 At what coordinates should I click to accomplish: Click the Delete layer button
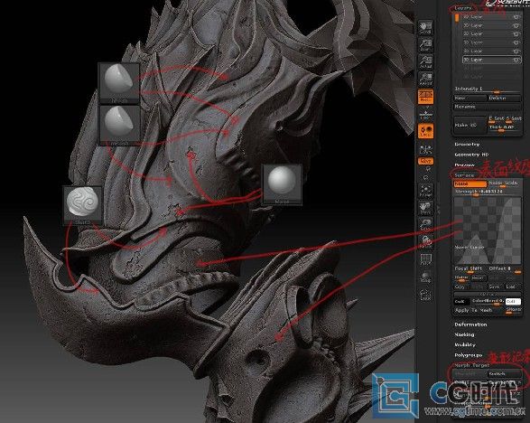[x=504, y=99]
